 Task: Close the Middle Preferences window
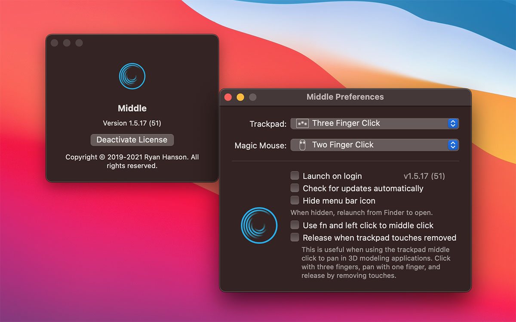pyautogui.click(x=228, y=97)
